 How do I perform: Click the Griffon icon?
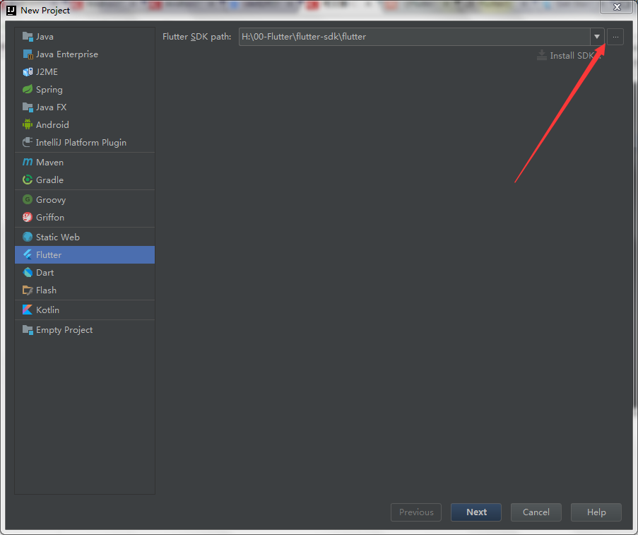pos(28,218)
